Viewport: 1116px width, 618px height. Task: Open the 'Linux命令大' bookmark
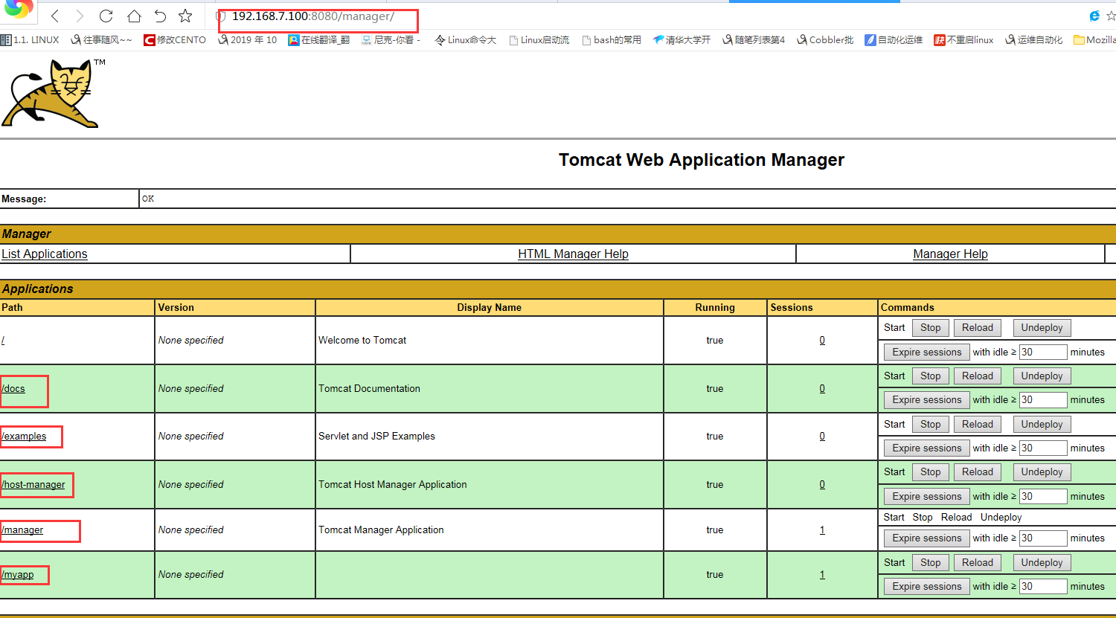(x=465, y=40)
